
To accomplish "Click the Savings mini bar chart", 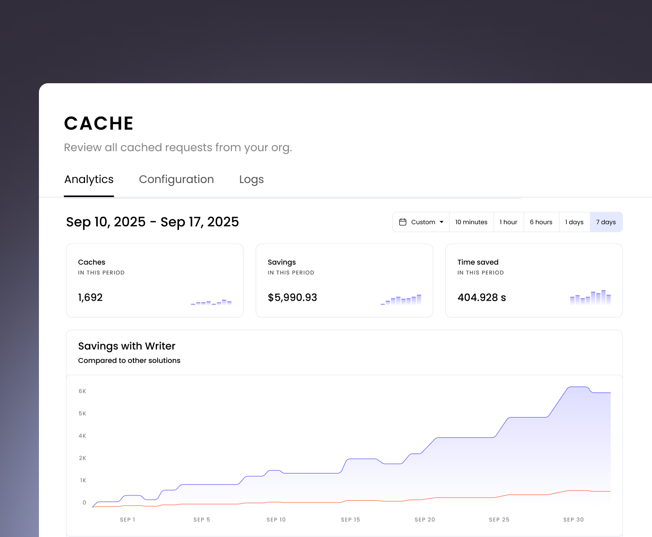I will pos(401,300).
